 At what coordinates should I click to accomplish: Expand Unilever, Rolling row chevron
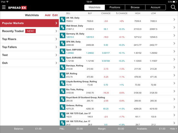(174, 107)
